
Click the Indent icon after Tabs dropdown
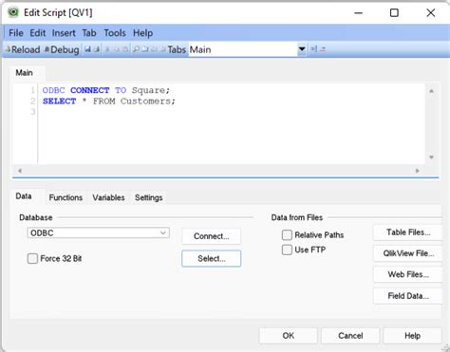(x=313, y=49)
